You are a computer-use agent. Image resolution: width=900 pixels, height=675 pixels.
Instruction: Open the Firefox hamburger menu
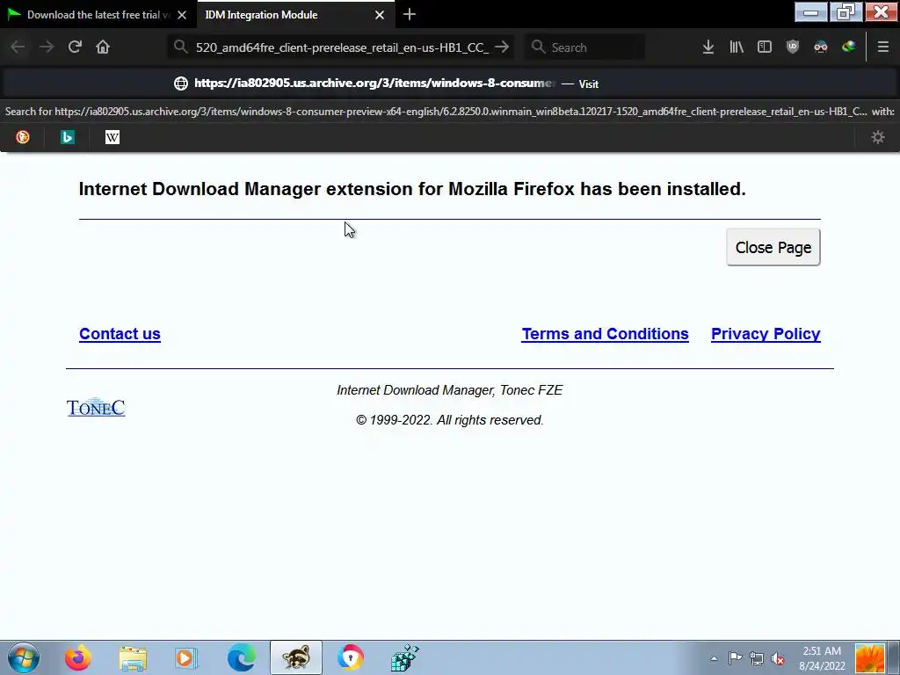click(882, 47)
